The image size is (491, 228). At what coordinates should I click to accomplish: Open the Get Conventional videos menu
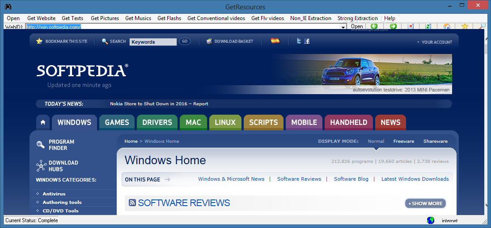pyautogui.click(x=216, y=18)
